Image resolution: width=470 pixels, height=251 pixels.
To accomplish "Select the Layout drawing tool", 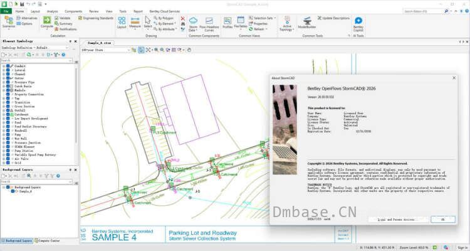I will [x=122, y=23].
